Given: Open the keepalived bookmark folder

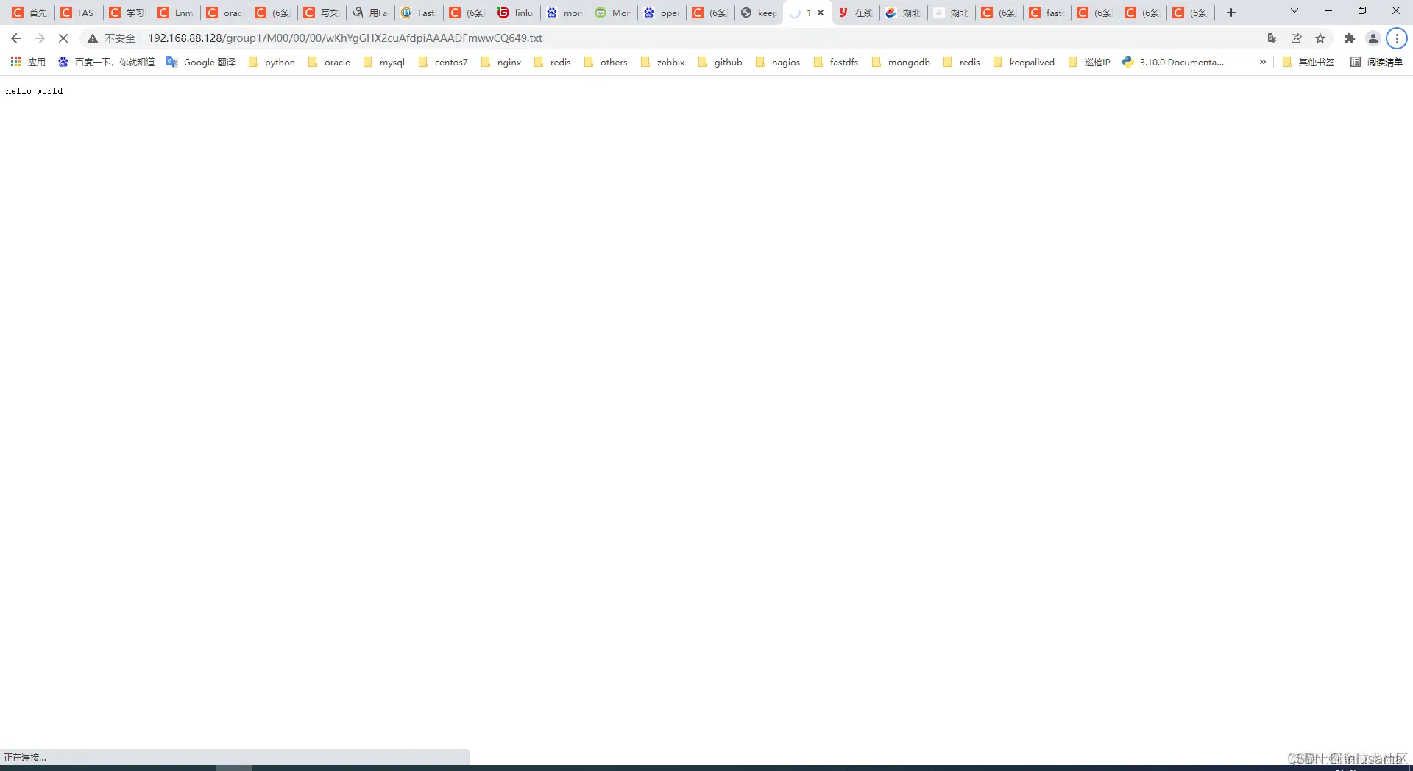Looking at the screenshot, I should (x=1024, y=63).
